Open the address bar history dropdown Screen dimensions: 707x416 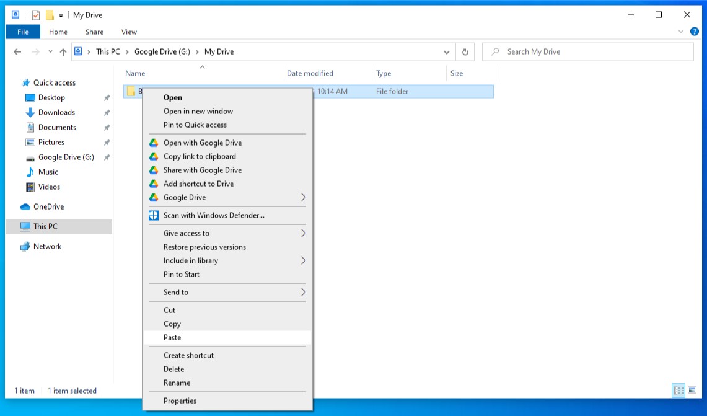point(447,52)
